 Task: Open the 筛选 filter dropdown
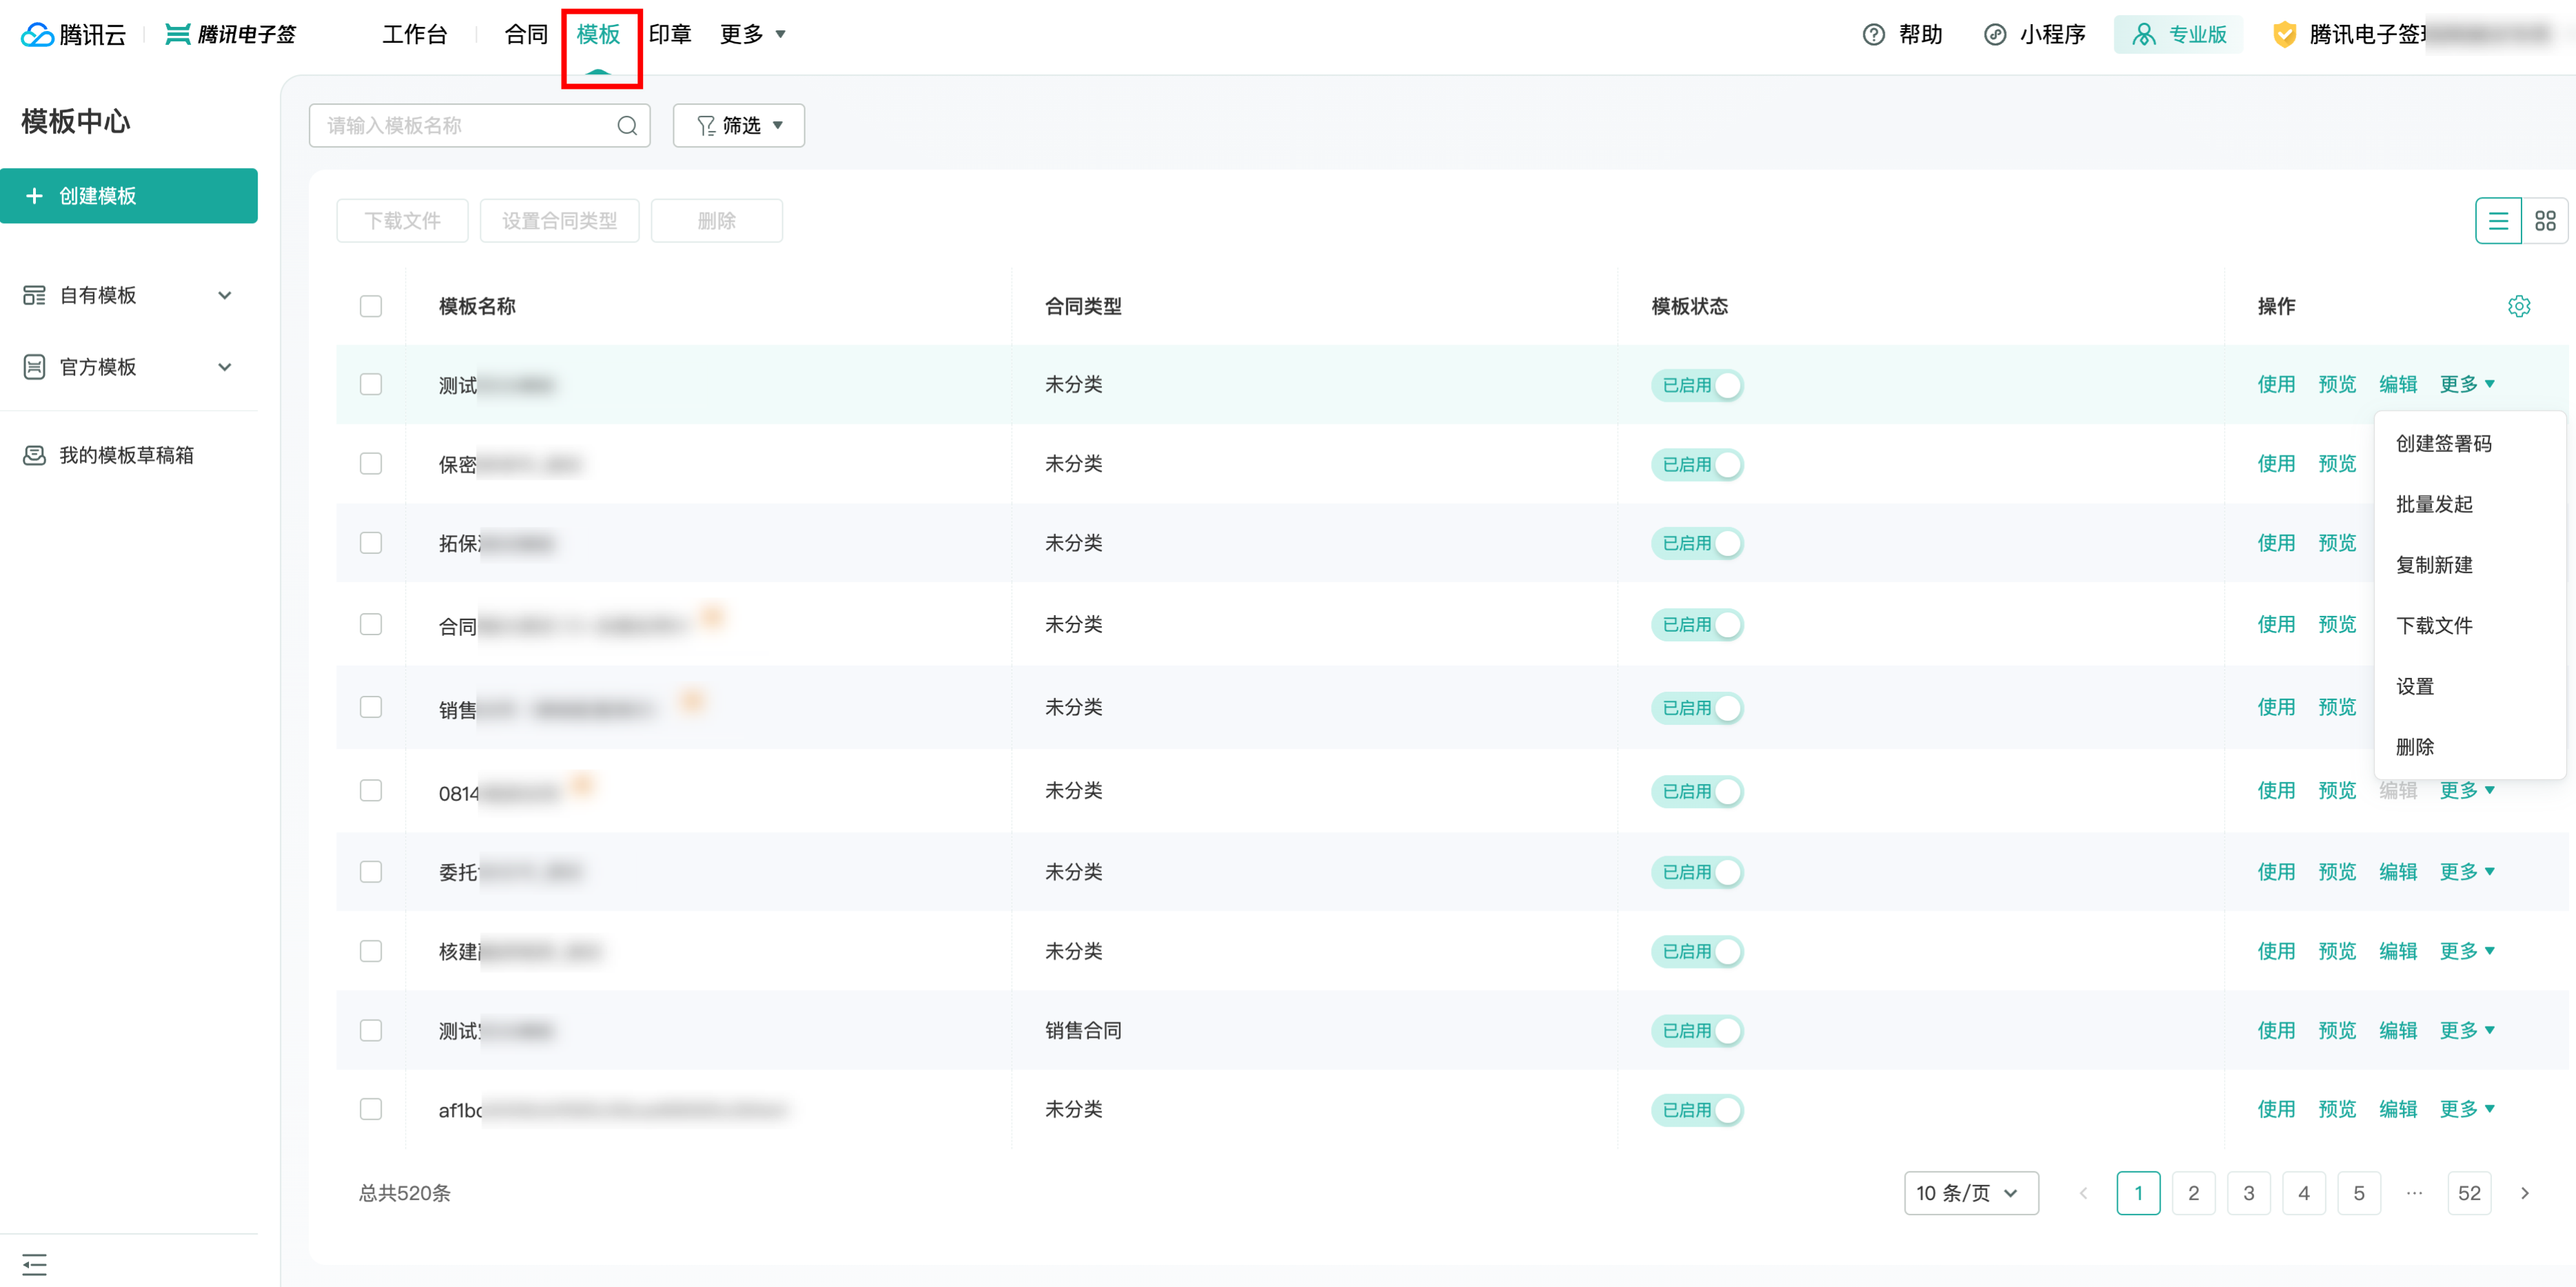tap(739, 126)
